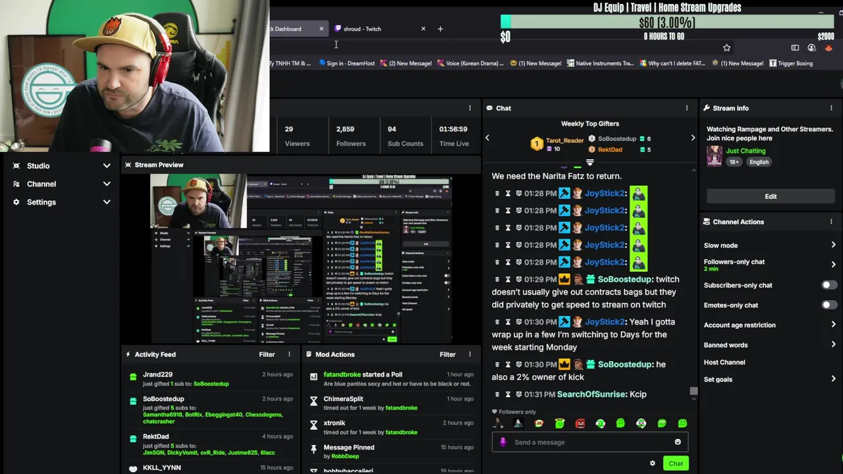843x474 pixels.
Task: Open the browser sidebar panel icon
Action: click(795, 48)
